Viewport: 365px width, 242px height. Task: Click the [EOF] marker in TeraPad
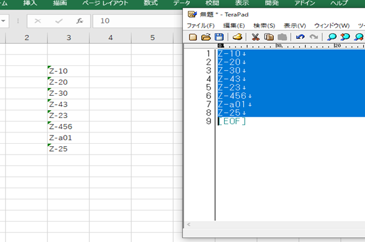coord(232,121)
